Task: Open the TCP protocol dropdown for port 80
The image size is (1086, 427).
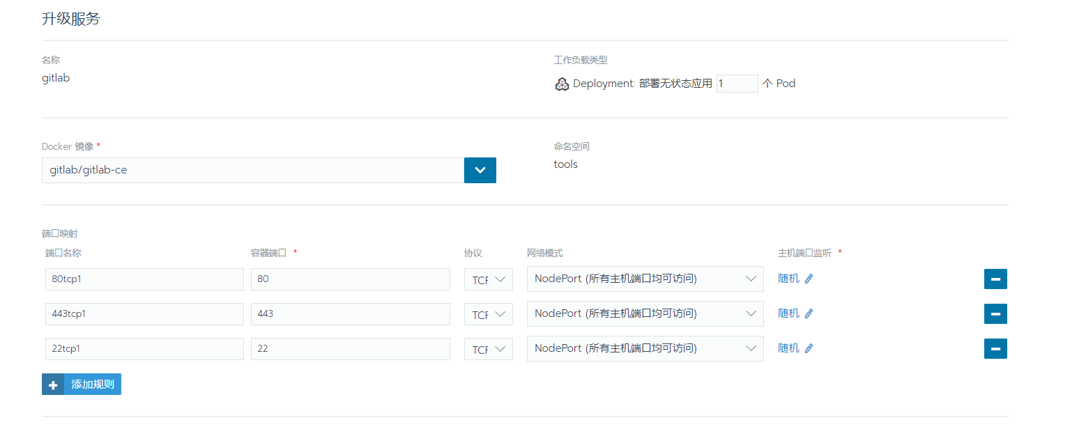Action: [x=488, y=279]
